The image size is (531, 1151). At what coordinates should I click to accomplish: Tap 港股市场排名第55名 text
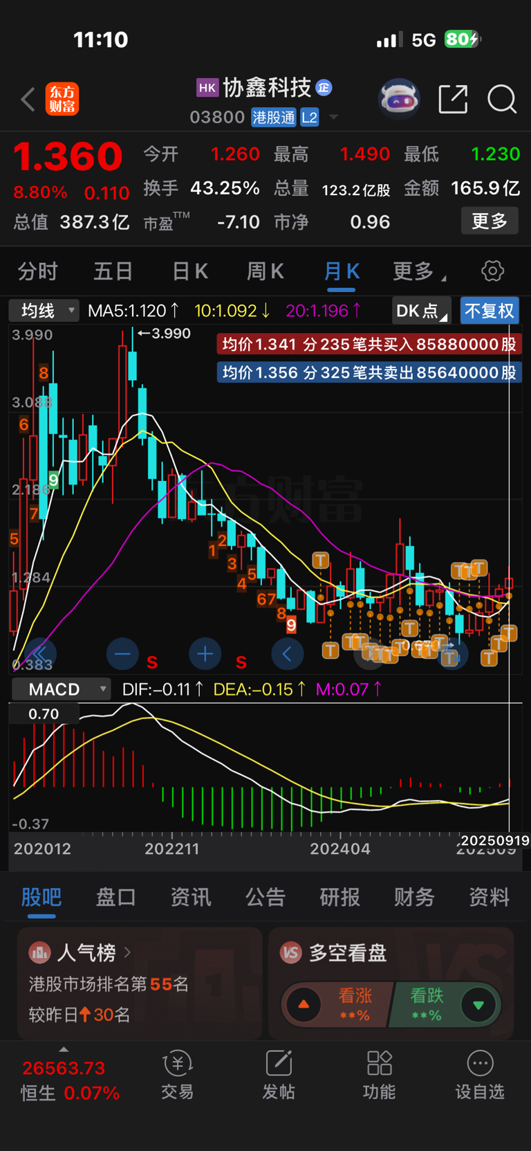pyautogui.click(x=109, y=984)
